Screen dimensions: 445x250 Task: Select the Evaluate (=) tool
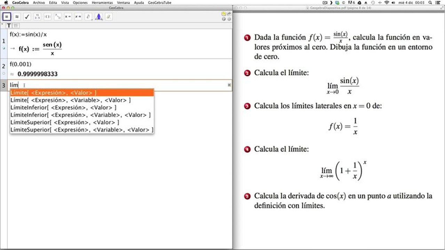coord(7,16)
